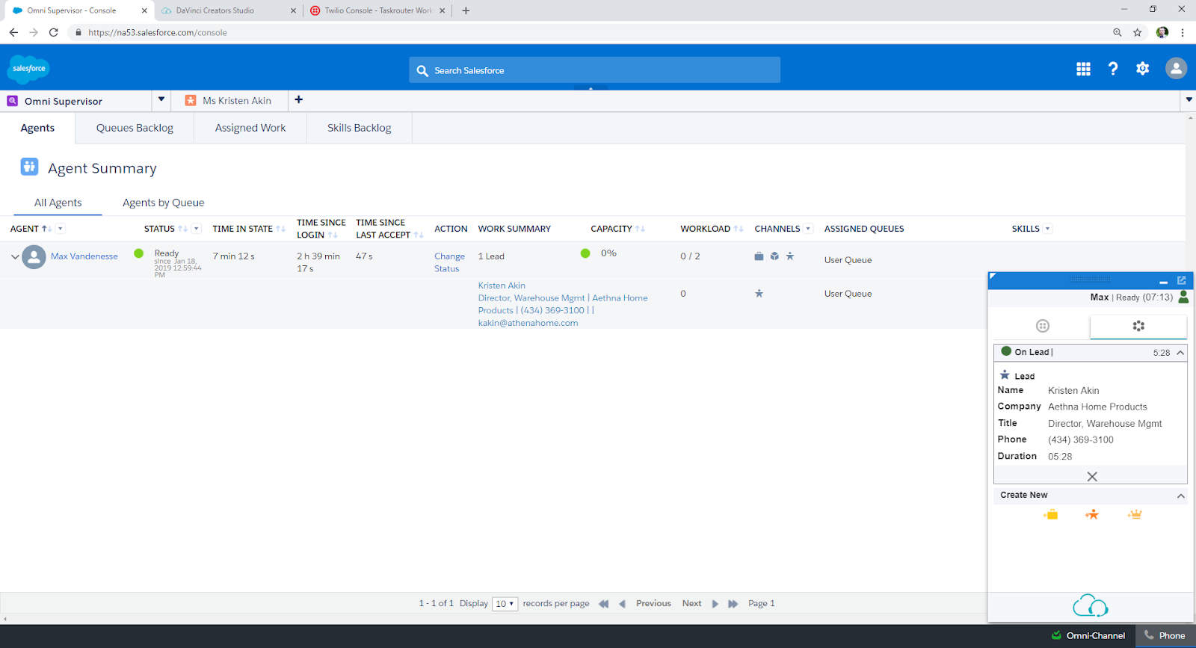Click the Next page link
The width and height of the screenshot is (1196, 648).
(691, 604)
